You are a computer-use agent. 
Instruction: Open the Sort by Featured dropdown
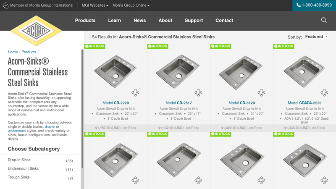tap(316, 37)
